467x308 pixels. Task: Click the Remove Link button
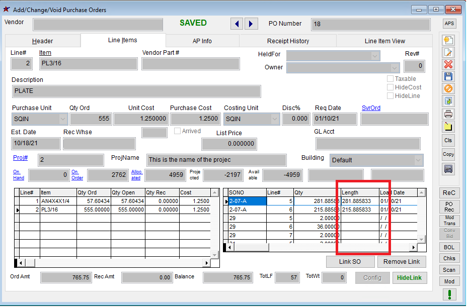coord(402,262)
